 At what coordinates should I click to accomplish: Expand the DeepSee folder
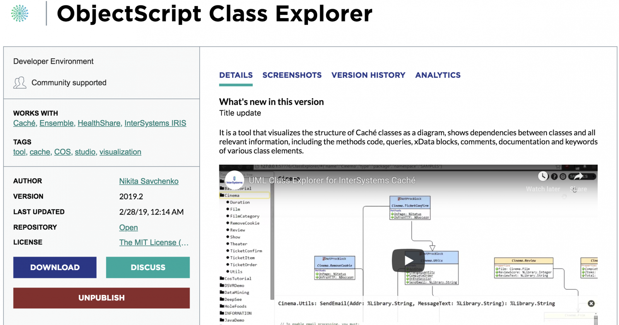click(x=231, y=299)
